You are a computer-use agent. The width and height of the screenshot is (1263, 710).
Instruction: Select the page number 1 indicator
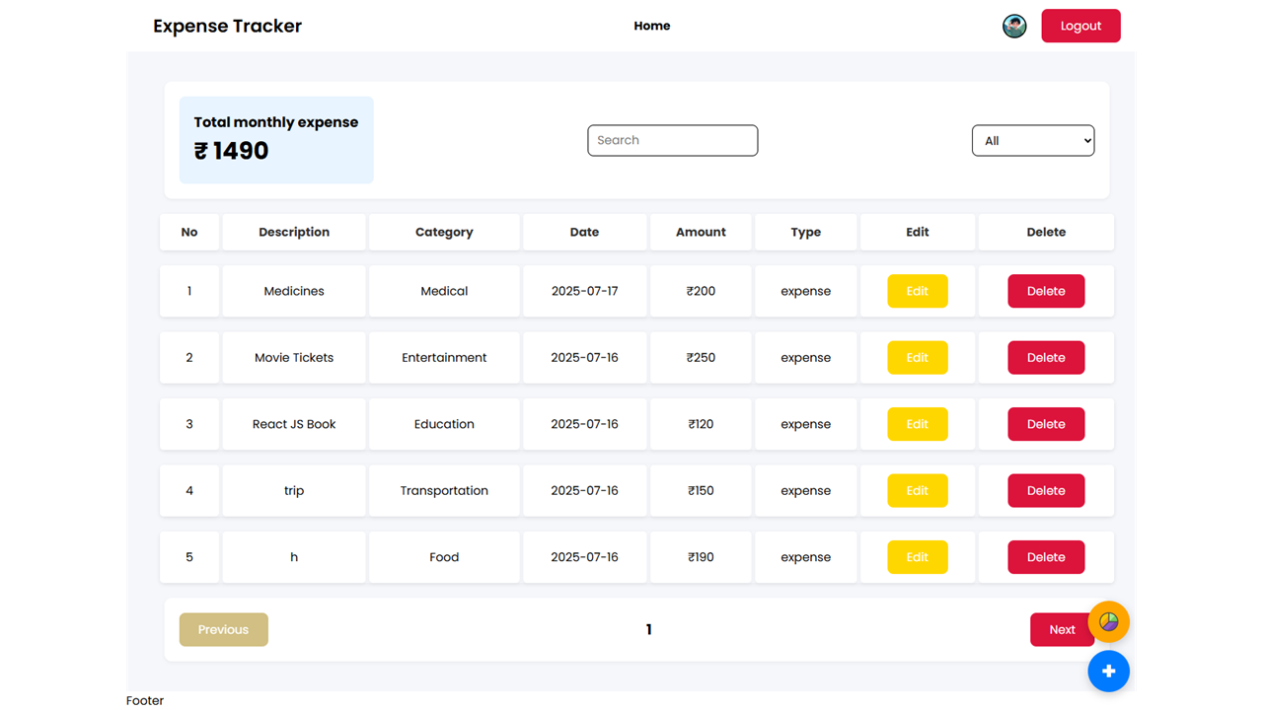[648, 629]
